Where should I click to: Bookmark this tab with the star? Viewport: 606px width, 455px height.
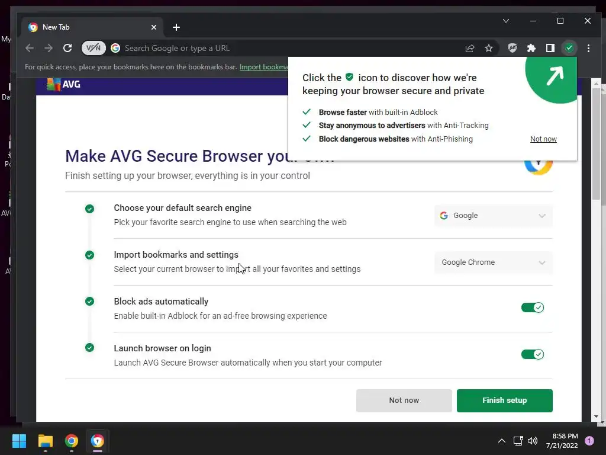click(488, 48)
